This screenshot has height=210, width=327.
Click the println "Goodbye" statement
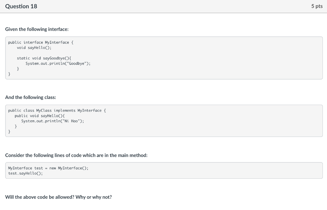point(58,63)
